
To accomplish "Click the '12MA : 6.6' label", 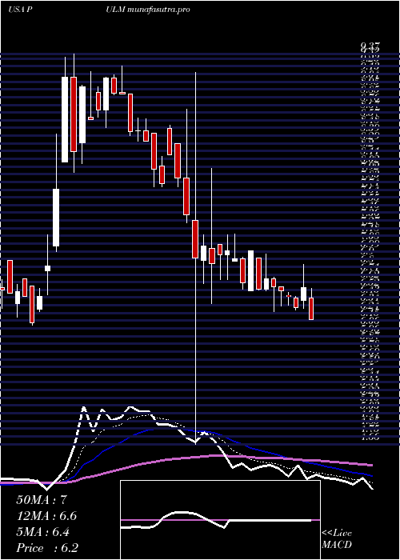I will [x=46, y=516].
